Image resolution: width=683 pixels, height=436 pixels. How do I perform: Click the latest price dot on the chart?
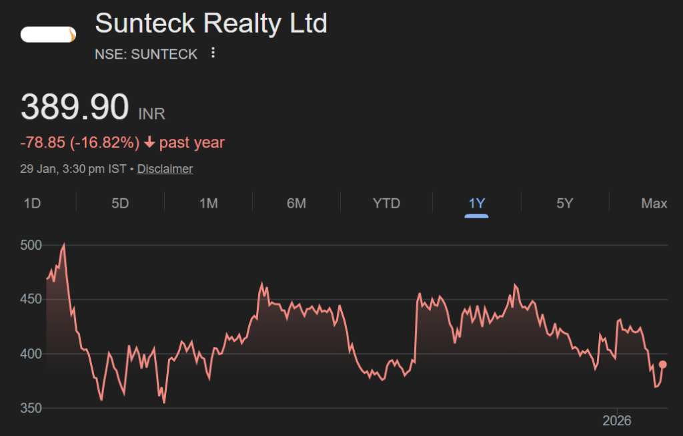tap(662, 363)
